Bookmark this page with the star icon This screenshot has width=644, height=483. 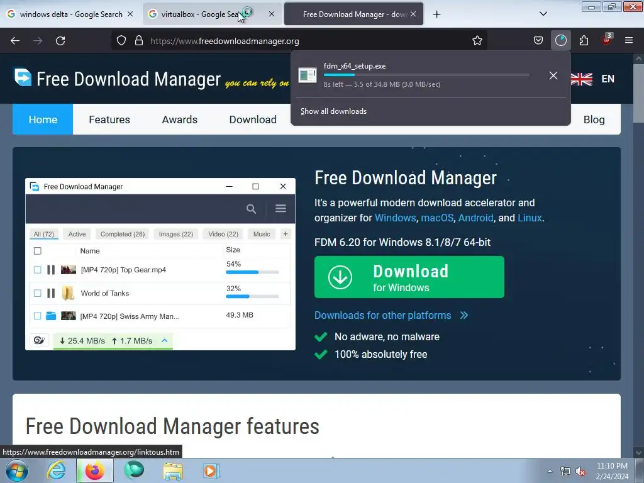477,41
